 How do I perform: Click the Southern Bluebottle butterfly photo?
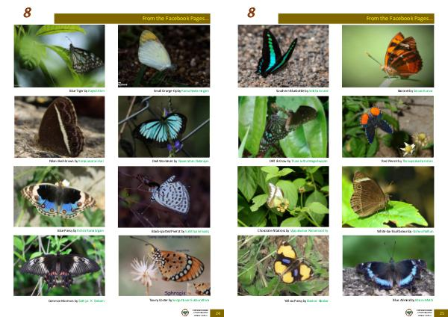point(283,56)
